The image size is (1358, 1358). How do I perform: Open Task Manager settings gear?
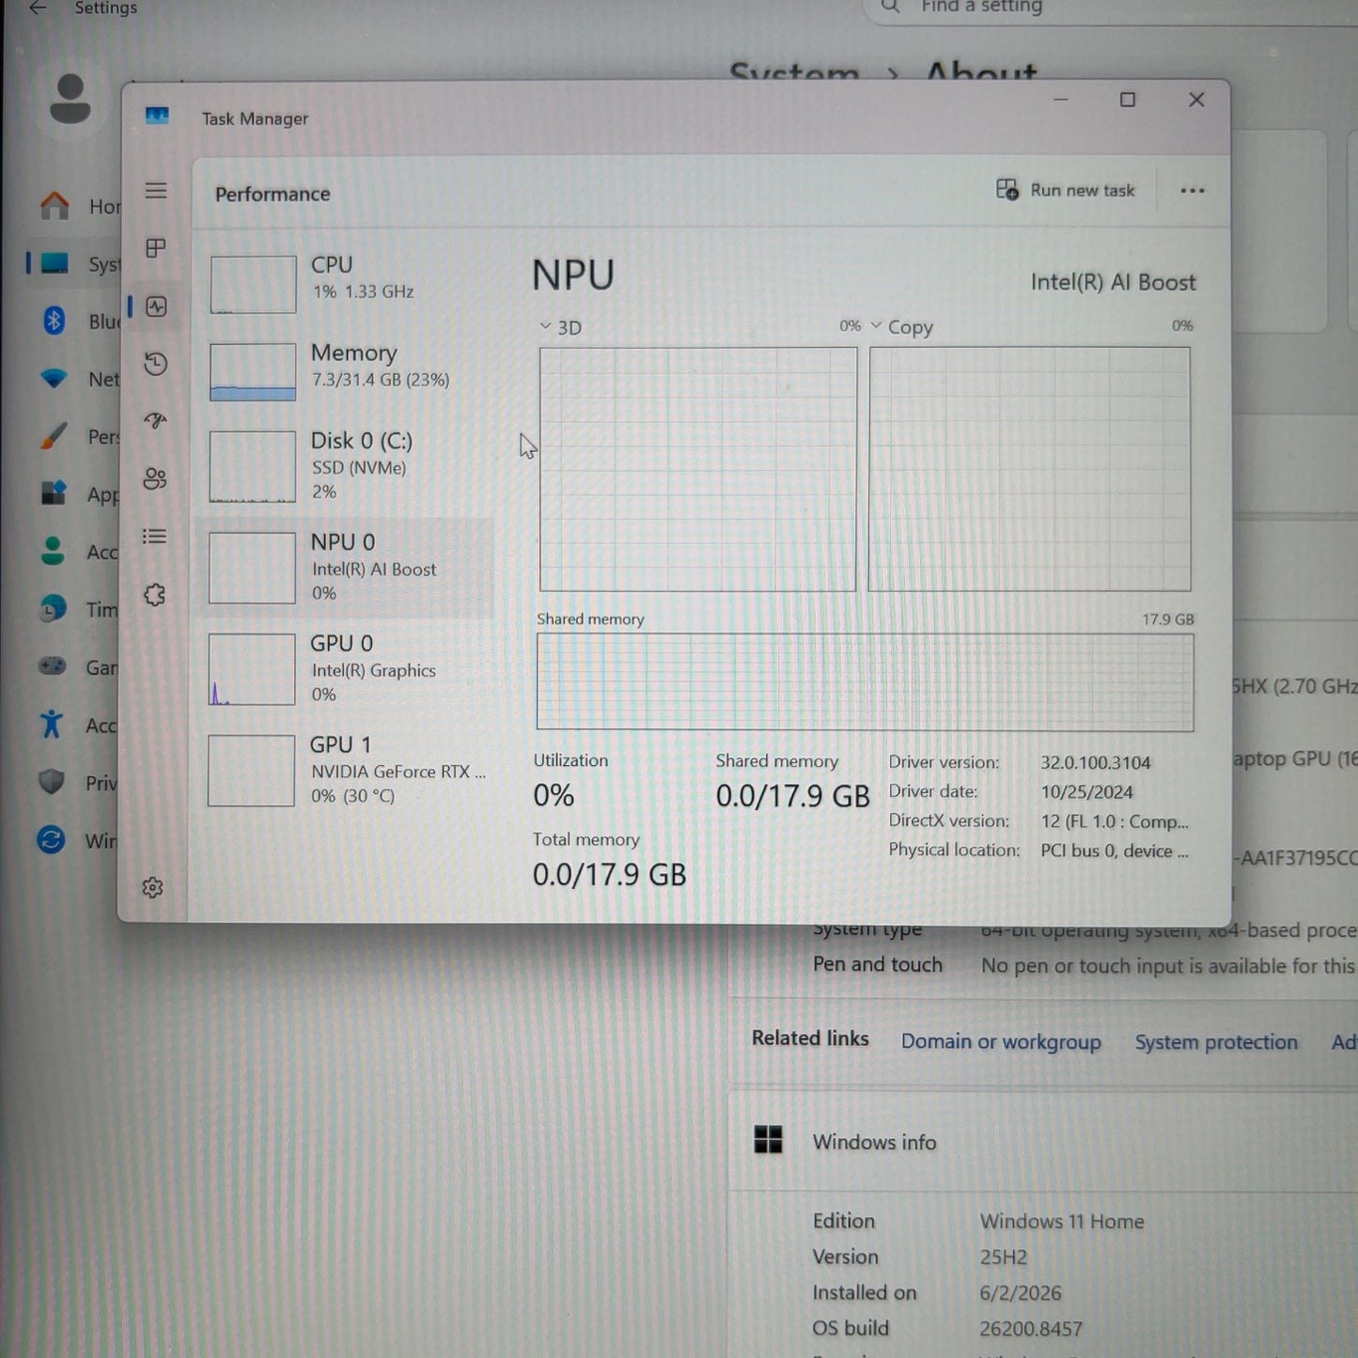point(152,887)
